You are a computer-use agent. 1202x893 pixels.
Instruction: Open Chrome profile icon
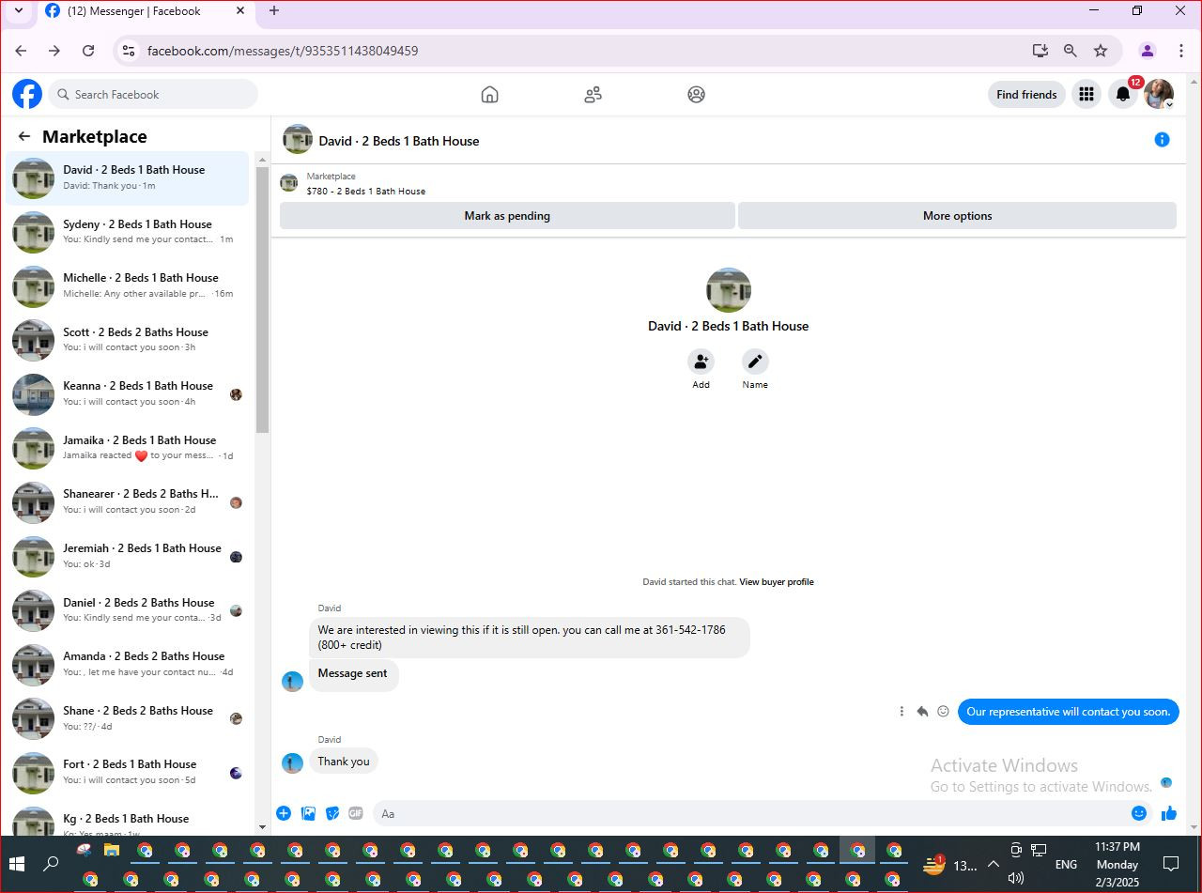[x=1147, y=51]
